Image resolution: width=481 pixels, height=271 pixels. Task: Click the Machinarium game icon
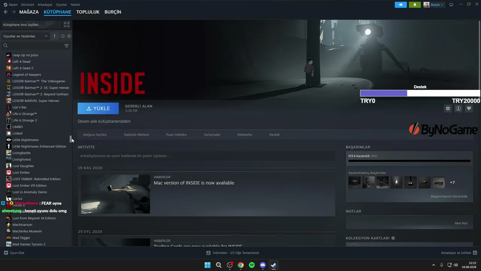pyautogui.click(x=9, y=225)
